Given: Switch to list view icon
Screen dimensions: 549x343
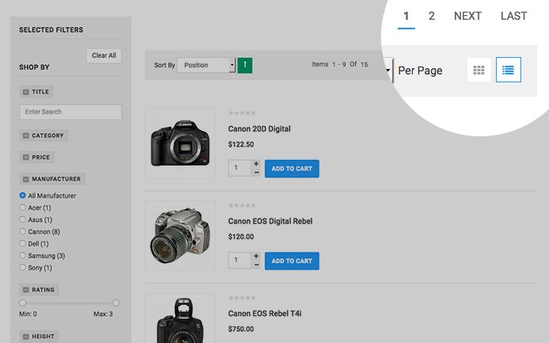Looking at the screenshot, I should 509,70.
